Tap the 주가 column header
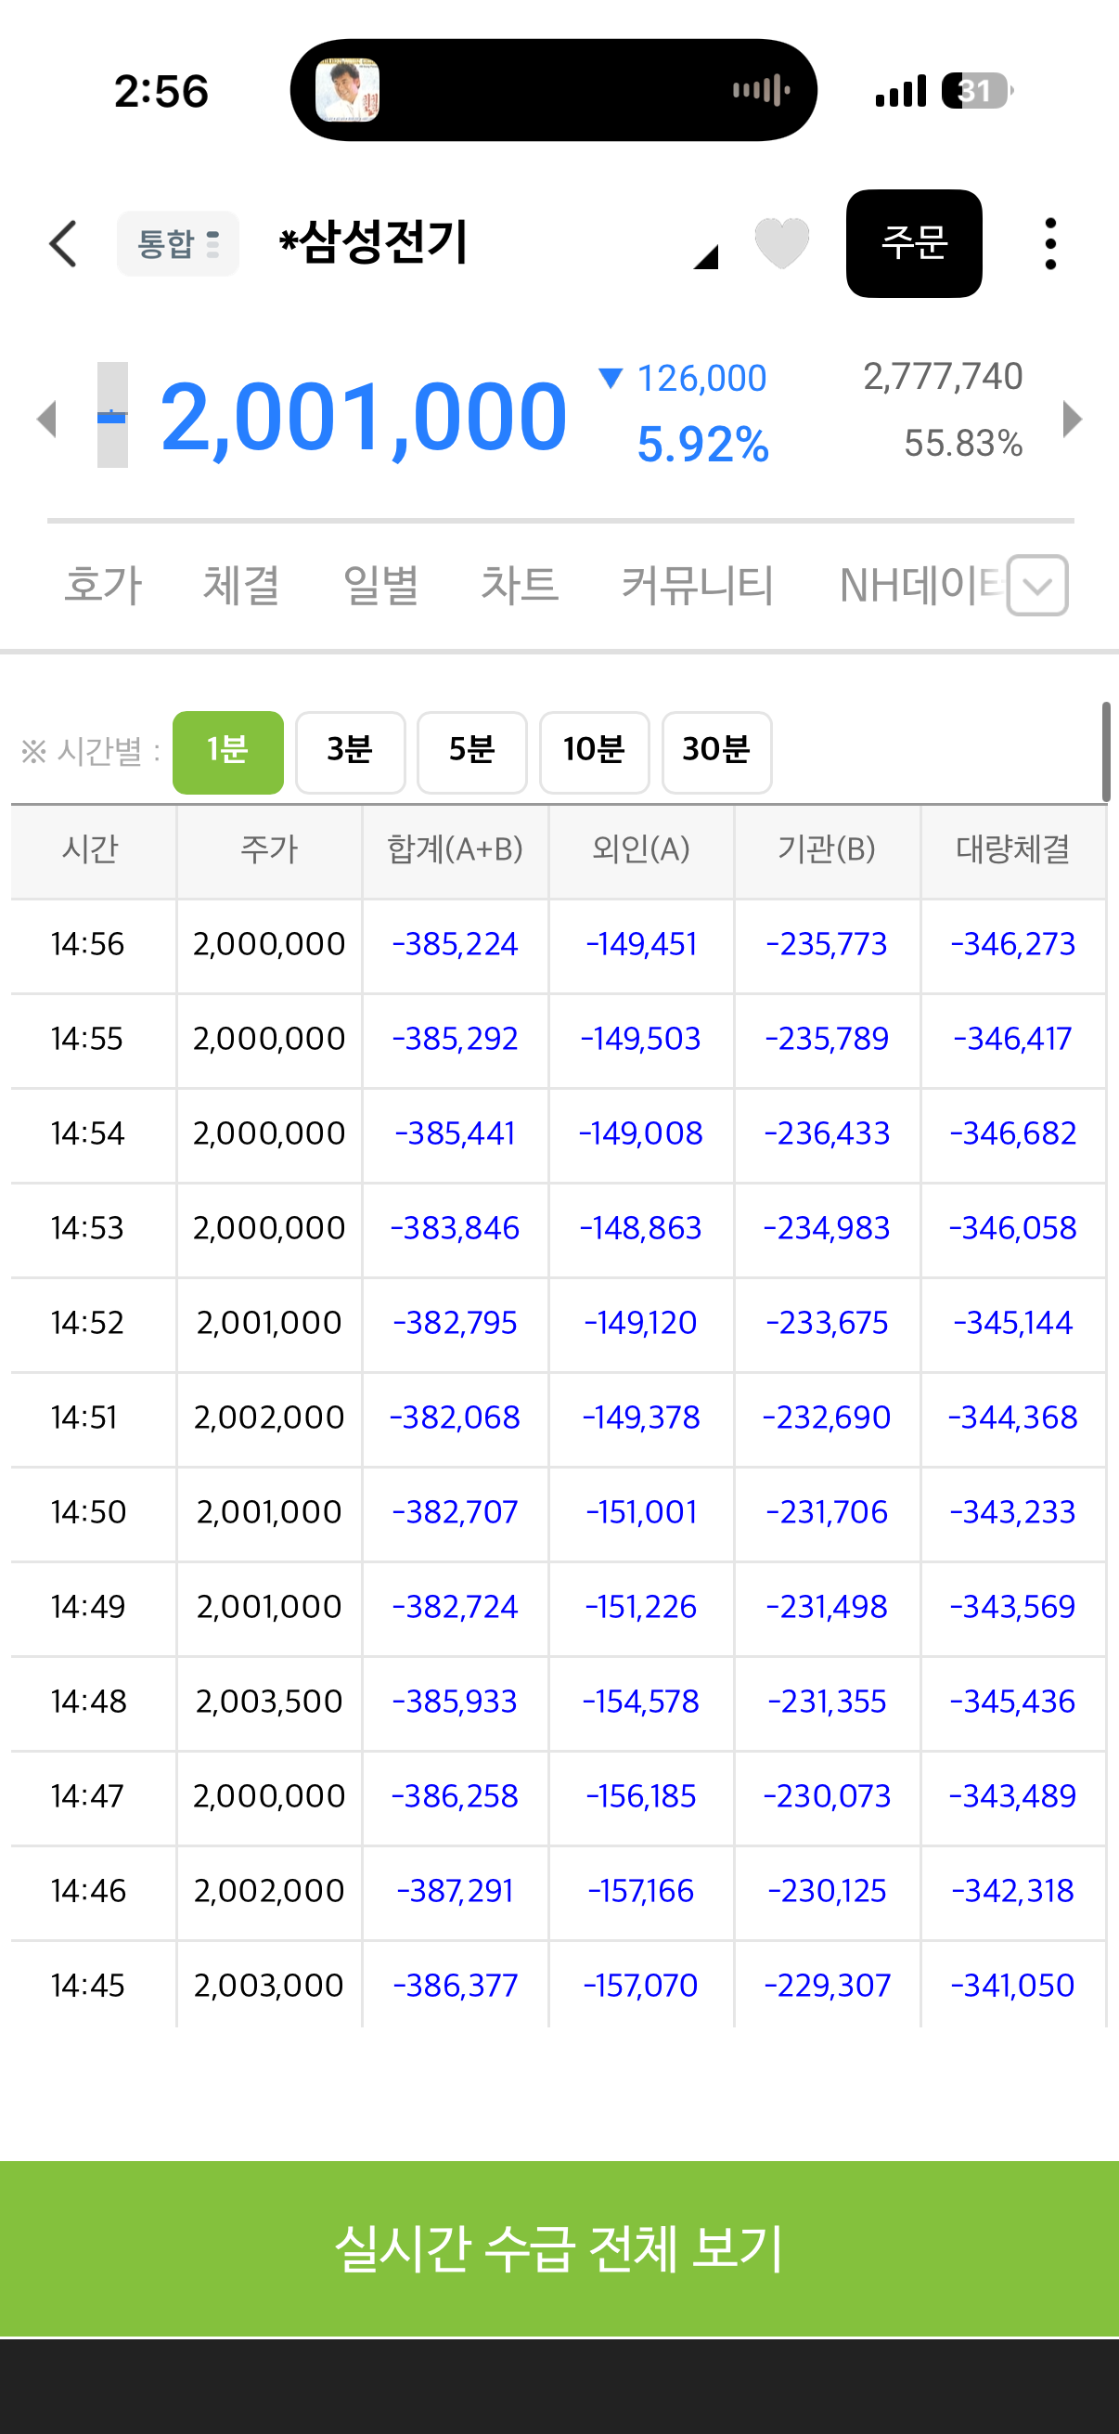The image size is (1119, 2434). click(x=269, y=849)
